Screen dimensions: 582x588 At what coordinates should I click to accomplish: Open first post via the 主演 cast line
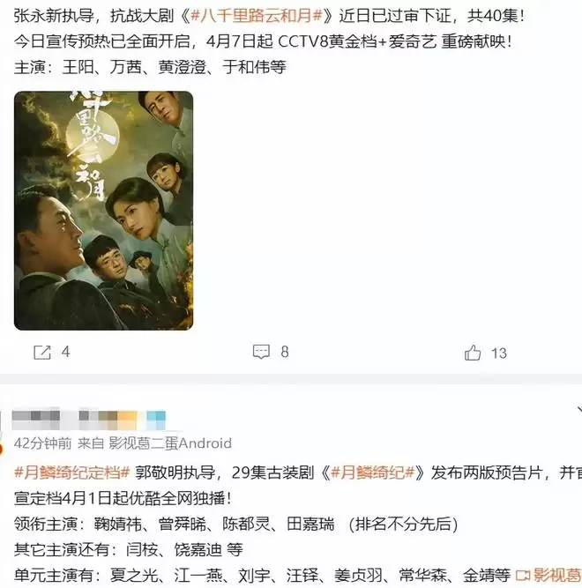pos(150,68)
